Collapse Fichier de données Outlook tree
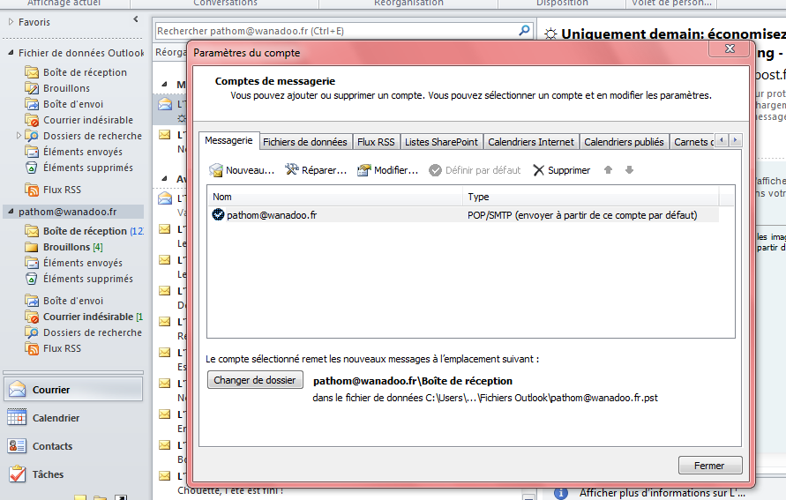786x500 pixels. [x=11, y=53]
